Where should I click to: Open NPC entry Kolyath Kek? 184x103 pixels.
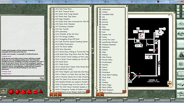coord(106,35)
